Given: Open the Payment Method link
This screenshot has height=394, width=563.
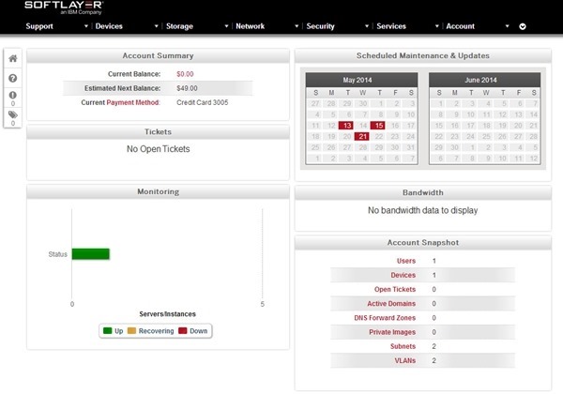Looking at the screenshot, I should (x=133, y=102).
